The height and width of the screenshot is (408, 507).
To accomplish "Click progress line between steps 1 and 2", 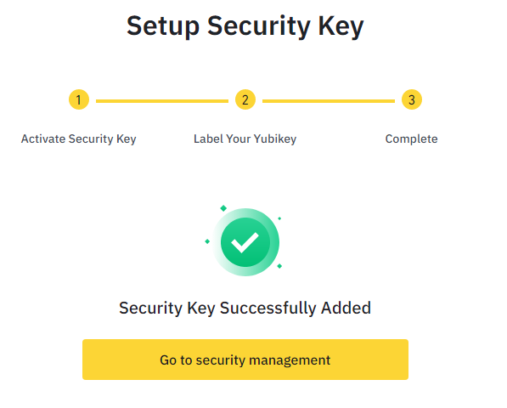I will [162, 101].
